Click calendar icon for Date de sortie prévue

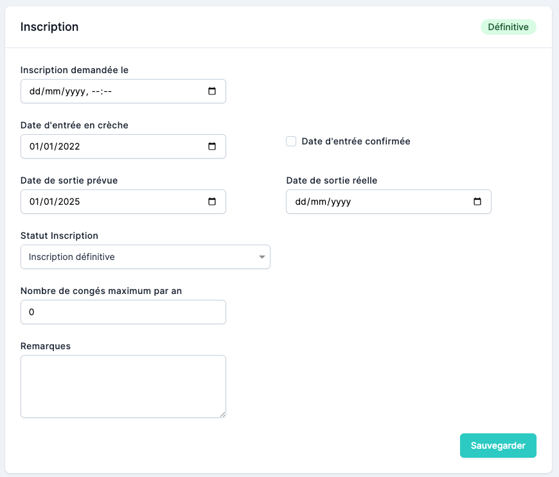[x=212, y=202]
